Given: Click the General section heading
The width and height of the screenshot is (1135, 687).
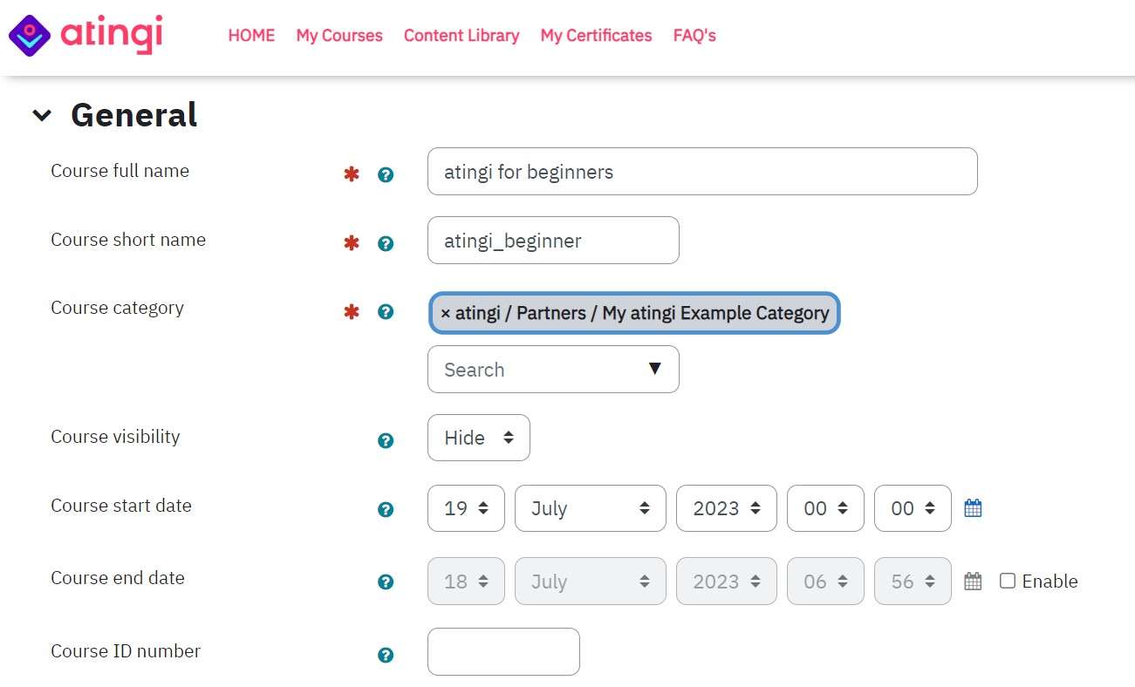Looking at the screenshot, I should 134,114.
